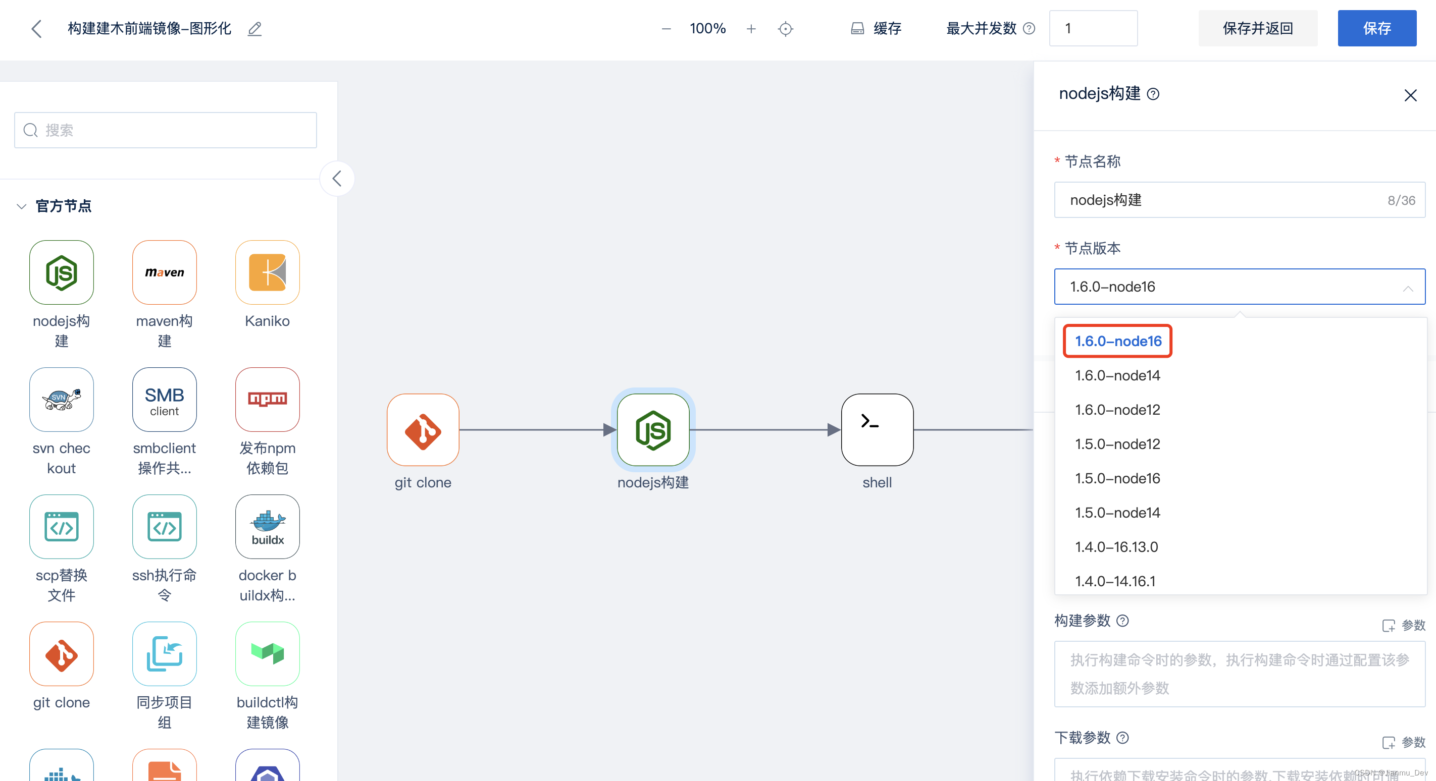Select the svn checkout node icon
Screen dimensions: 1436x781
click(x=61, y=400)
